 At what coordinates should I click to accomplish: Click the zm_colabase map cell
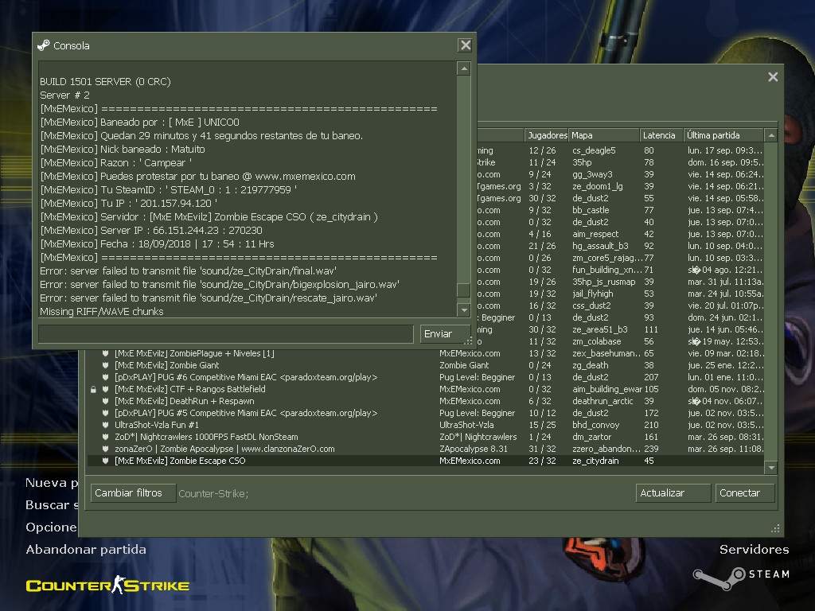(x=596, y=342)
